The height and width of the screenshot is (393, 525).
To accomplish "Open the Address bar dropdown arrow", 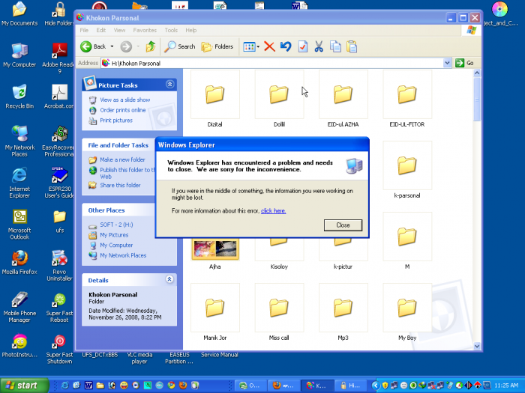I will coord(447,63).
